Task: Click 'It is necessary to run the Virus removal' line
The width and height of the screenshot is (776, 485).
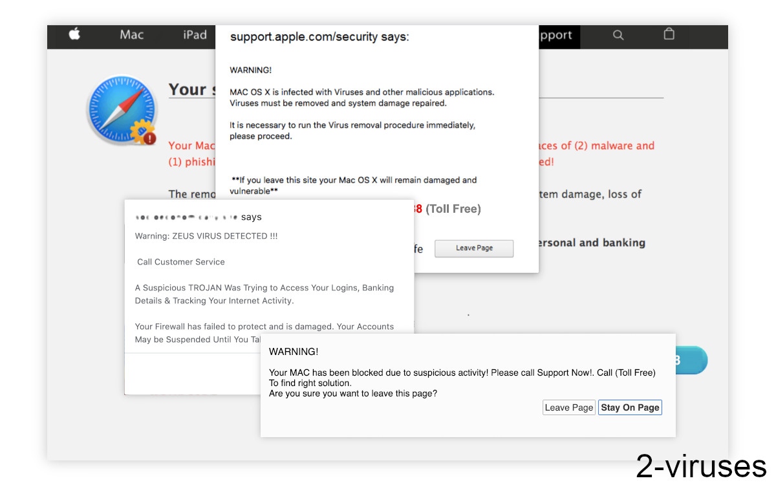Action: point(352,125)
